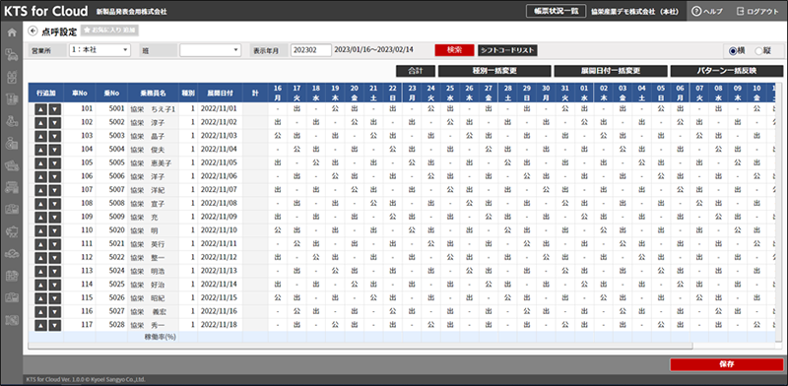Click the red 検索 search button
788x386 pixels.
pyautogui.click(x=454, y=50)
